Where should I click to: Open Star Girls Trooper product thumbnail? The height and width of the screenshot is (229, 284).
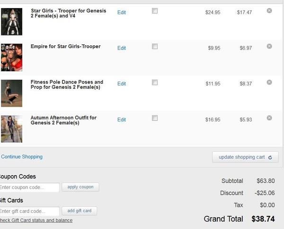click(x=11, y=21)
